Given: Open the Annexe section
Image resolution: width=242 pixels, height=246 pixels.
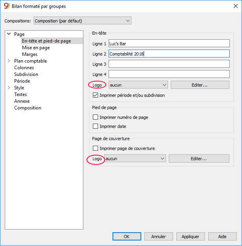Looking at the screenshot, I should click(x=22, y=101).
